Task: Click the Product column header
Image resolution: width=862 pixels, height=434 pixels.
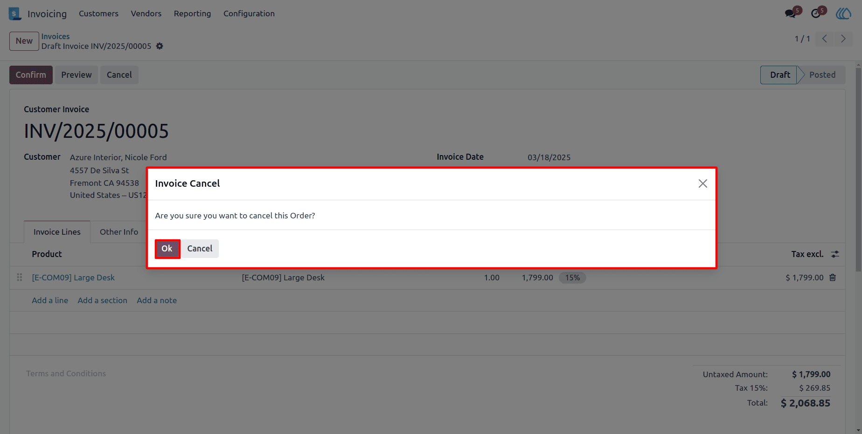Action: pyautogui.click(x=47, y=254)
